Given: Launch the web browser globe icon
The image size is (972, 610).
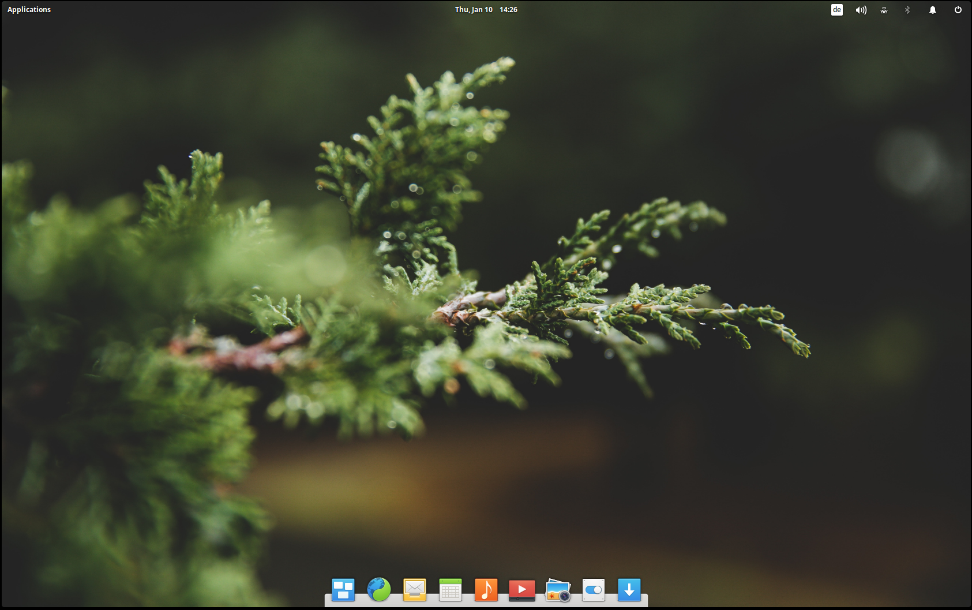Looking at the screenshot, I should pyautogui.click(x=379, y=590).
